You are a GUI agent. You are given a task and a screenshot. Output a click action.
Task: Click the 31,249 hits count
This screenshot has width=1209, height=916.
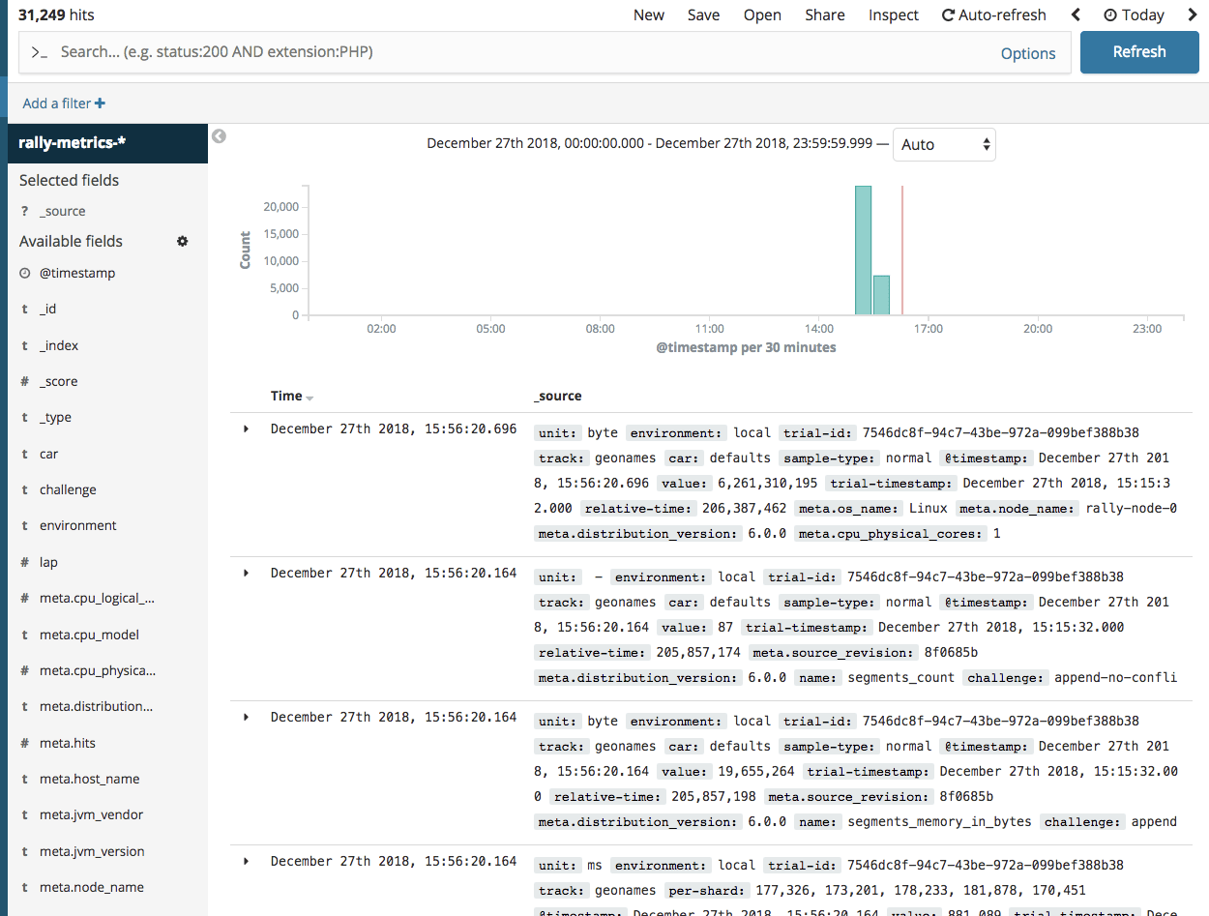point(57,15)
